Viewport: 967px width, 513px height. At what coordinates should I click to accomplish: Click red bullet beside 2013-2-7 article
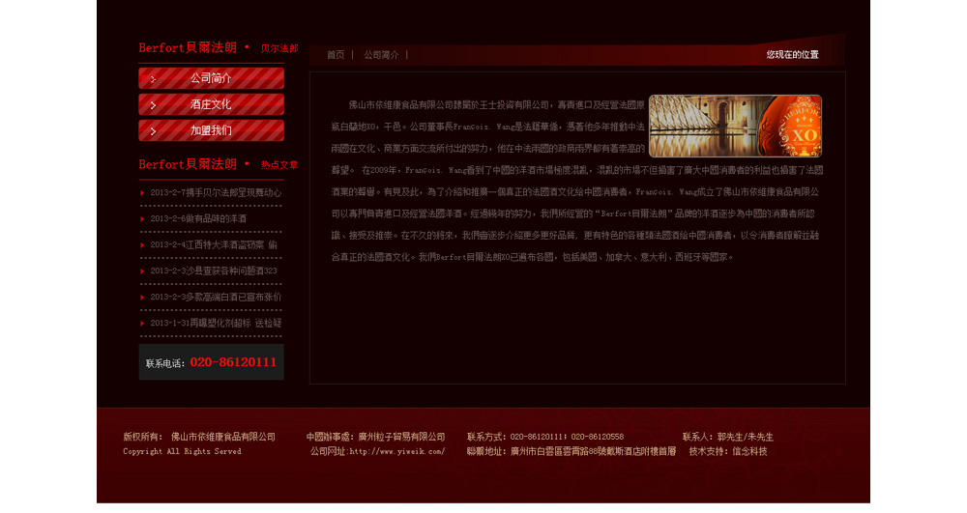pyautogui.click(x=142, y=193)
